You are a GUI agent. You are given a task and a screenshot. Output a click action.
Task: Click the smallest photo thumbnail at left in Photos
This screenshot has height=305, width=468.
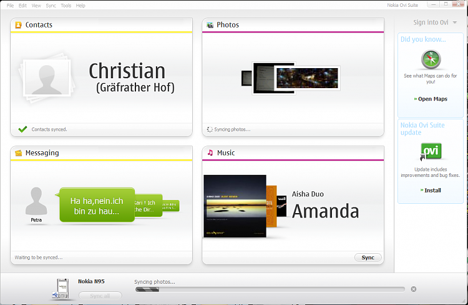click(246, 78)
